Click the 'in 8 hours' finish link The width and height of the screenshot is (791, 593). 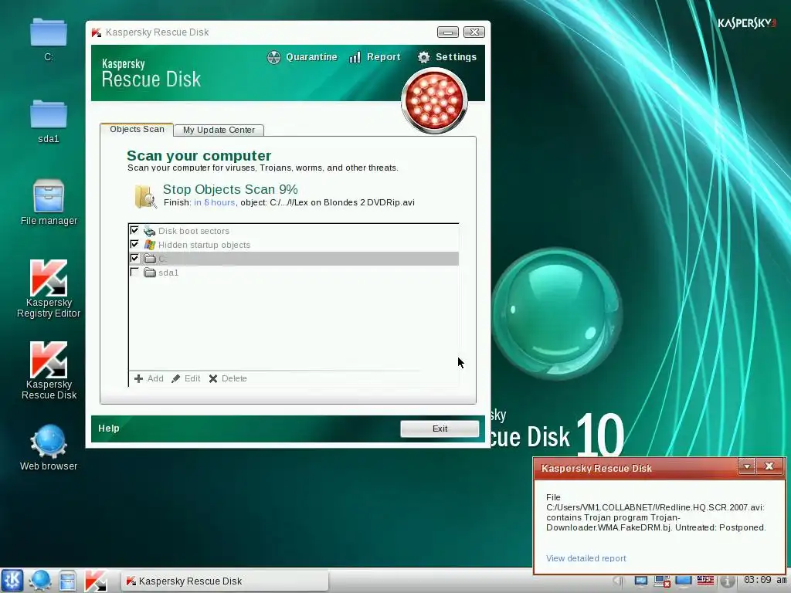[x=215, y=202]
